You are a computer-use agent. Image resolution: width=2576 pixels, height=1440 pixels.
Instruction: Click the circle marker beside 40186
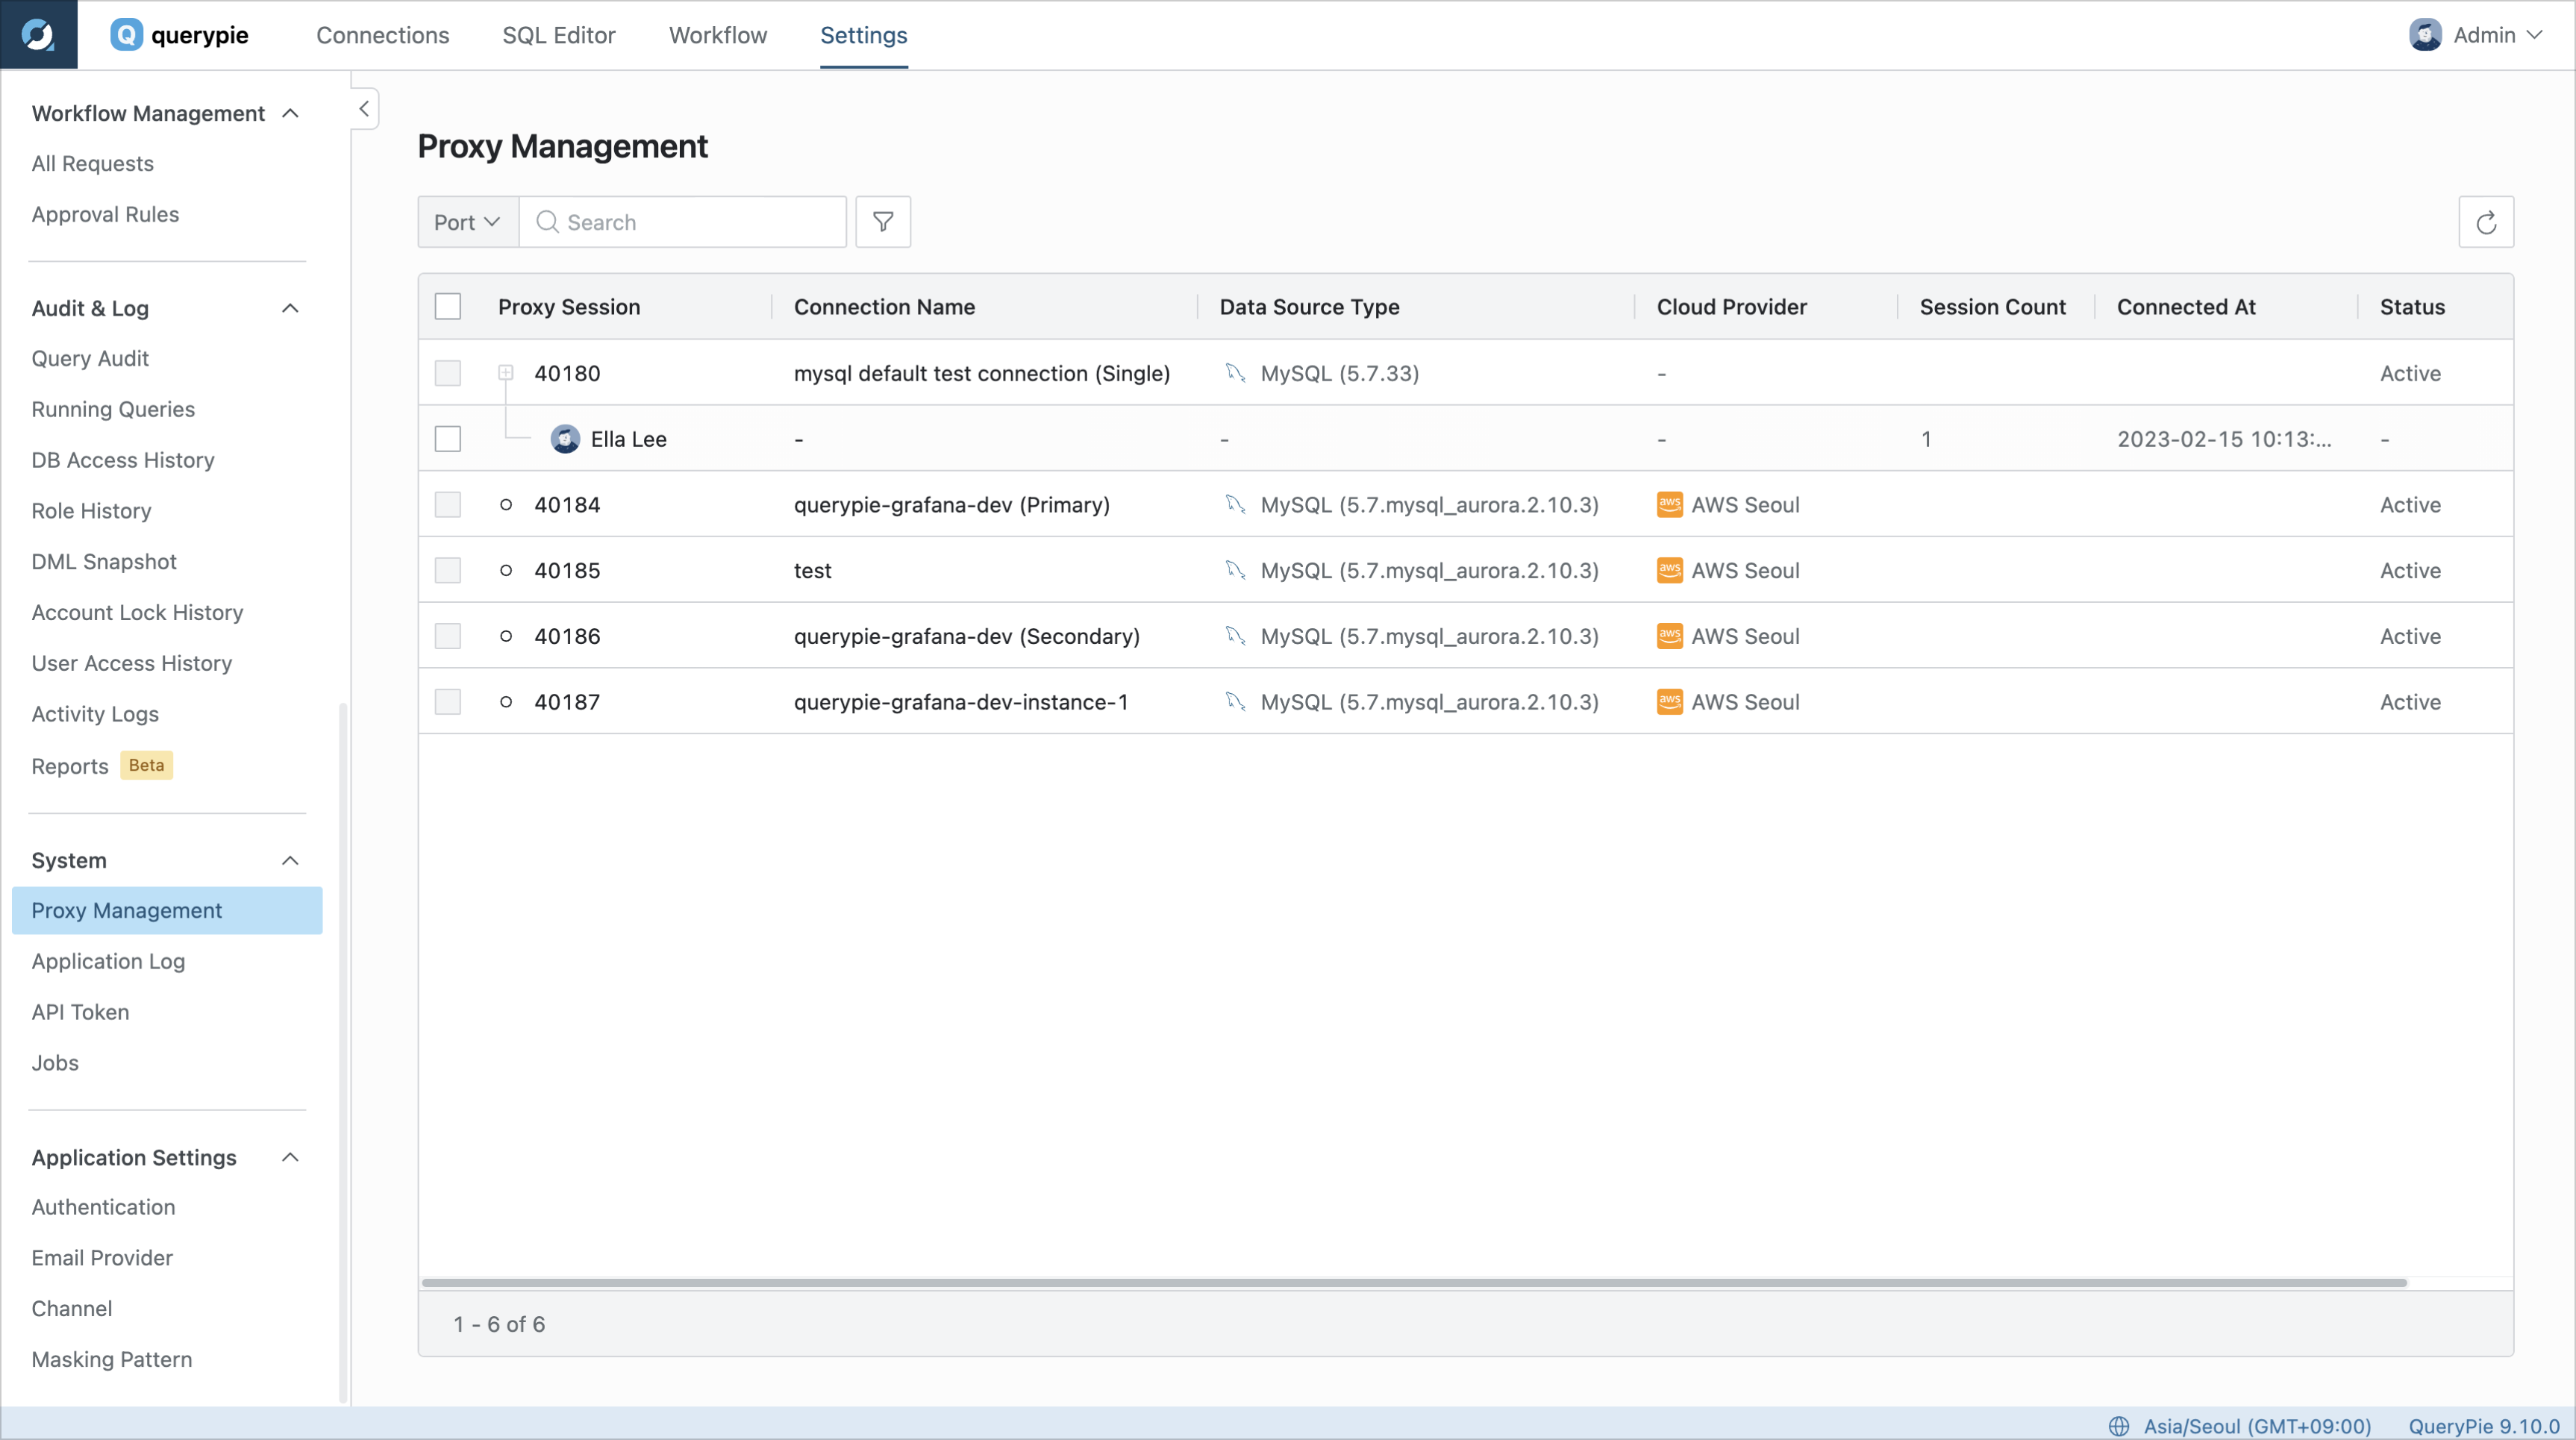[x=506, y=636]
